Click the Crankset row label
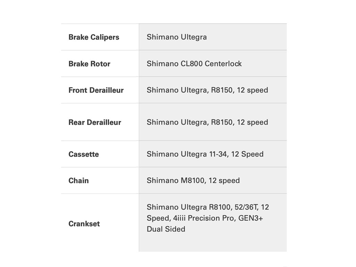 tap(84, 224)
